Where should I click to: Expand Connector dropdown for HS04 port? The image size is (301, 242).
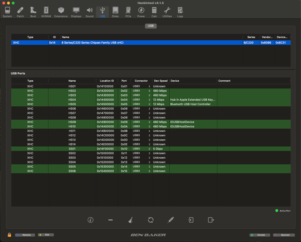[141, 100]
